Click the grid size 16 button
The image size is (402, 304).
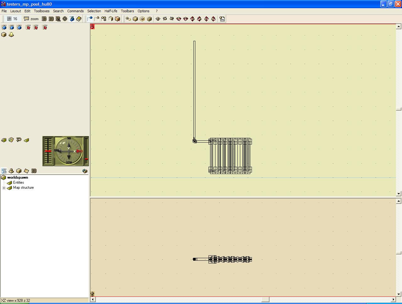click(12, 19)
